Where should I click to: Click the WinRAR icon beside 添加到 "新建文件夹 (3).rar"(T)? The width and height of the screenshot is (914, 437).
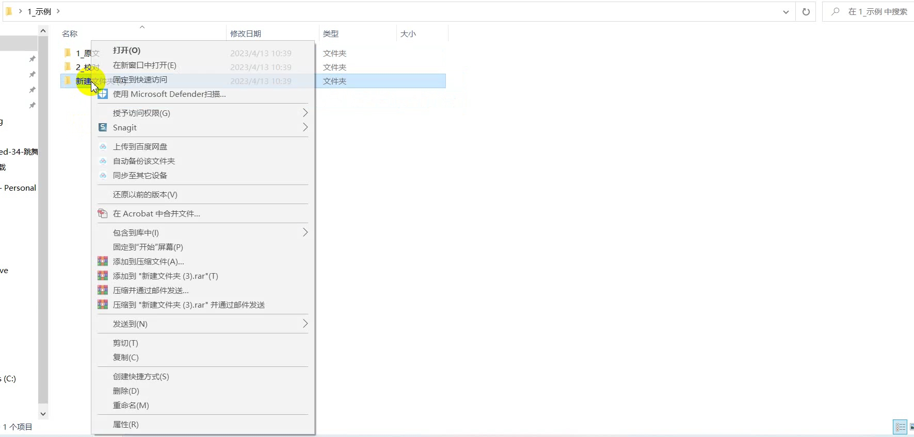pos(103,276)
